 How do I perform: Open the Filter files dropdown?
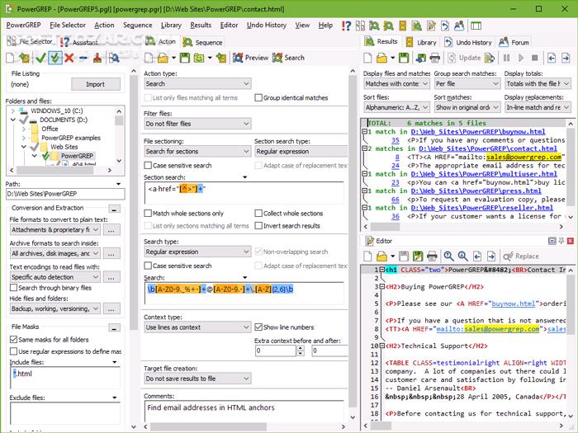(x=197, y=124)
